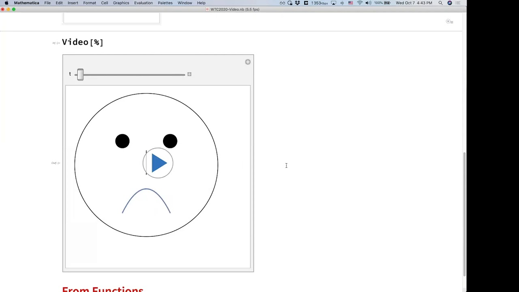Open the Window menu
This screenshot has width=519, height=292.
(185, 3)
